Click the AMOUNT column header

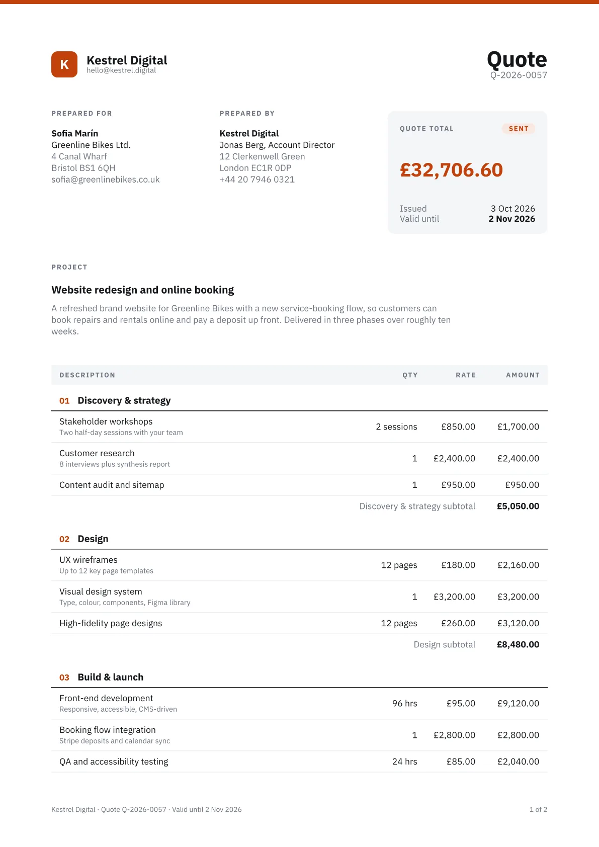tap(523, 375)
